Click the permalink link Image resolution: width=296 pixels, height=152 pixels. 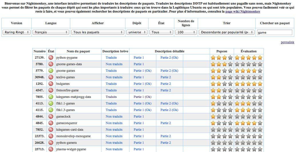click(x=287, y=42)
